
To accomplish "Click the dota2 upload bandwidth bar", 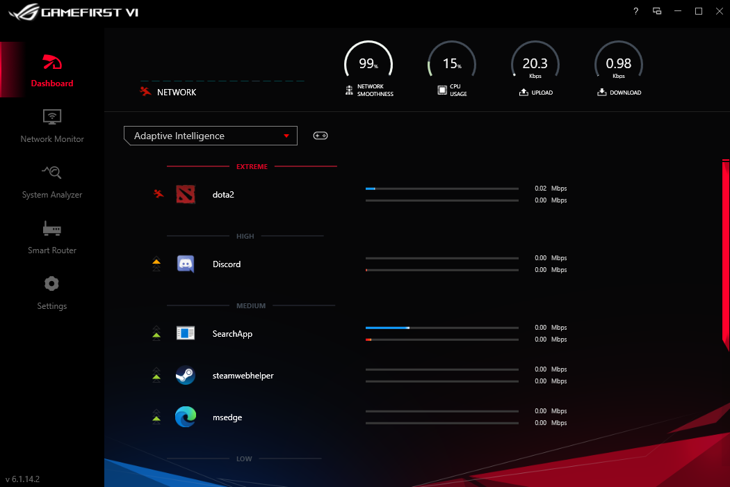I will 441,189.
